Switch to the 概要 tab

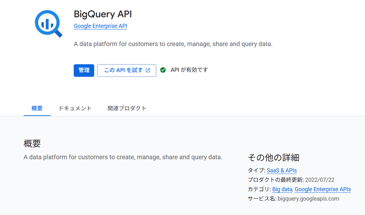tap(37, 108)
